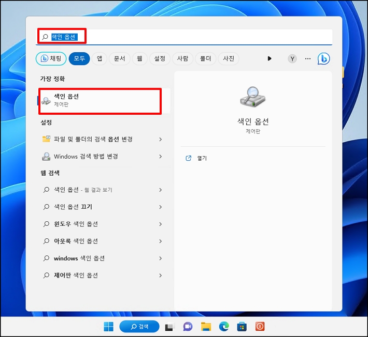Switch to the 설정 filter tab
Image resolution: width=368 pixels, height=337 pixels.
(160, 58)
